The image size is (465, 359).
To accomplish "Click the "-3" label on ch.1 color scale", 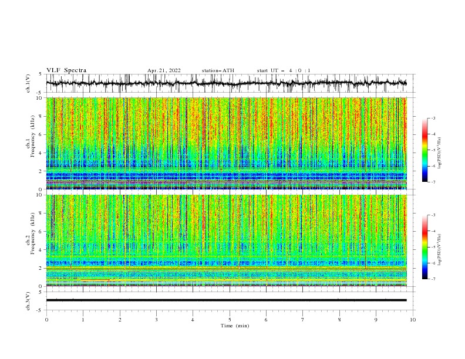I will pos(433,118).
